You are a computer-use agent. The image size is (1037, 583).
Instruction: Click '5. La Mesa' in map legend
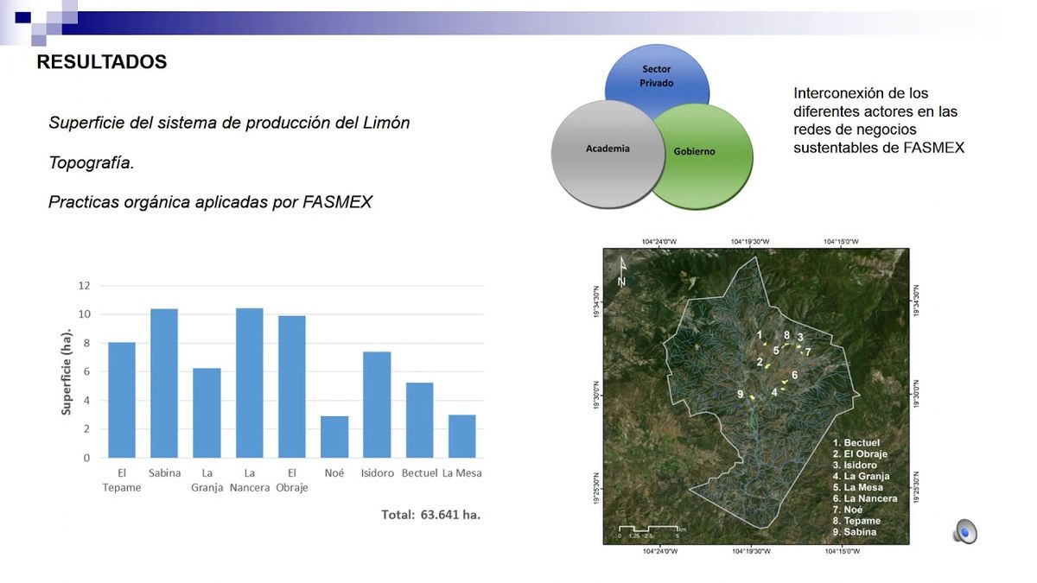[858, 487]
